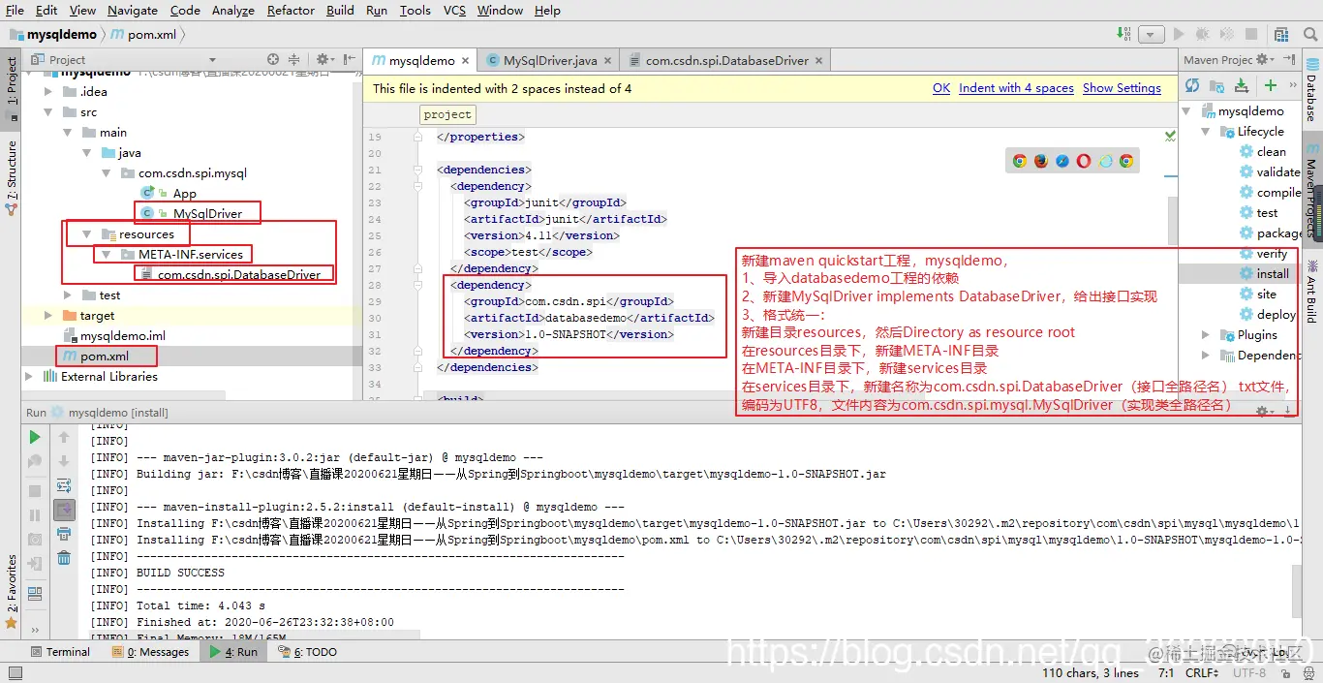Open Project panel settings gear
This screenshot has height=683, width=1323.
pyautogui.click(x=323, y=60)
